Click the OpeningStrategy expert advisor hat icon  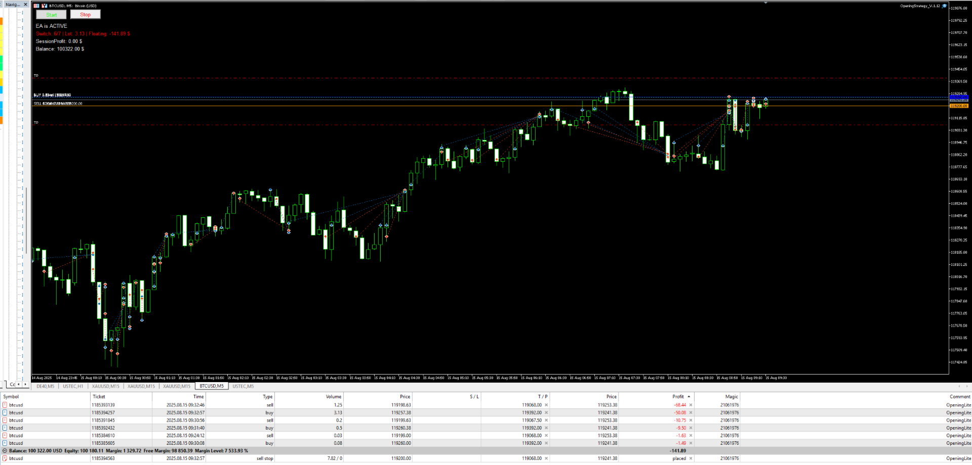tap(944, 6)
